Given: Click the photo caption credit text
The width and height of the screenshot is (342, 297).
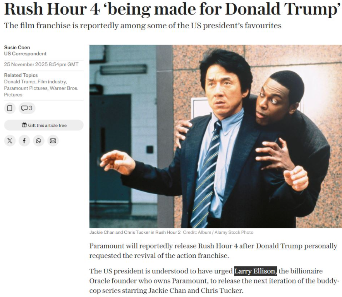Looking at the screenshot, I should pyautogui.click(x=218, y=232).
